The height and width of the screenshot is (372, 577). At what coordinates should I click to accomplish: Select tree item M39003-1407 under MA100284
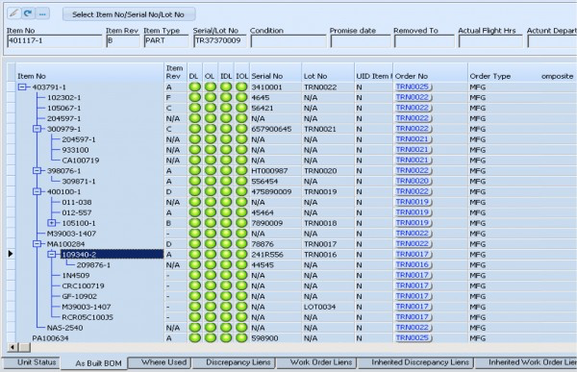87,307
